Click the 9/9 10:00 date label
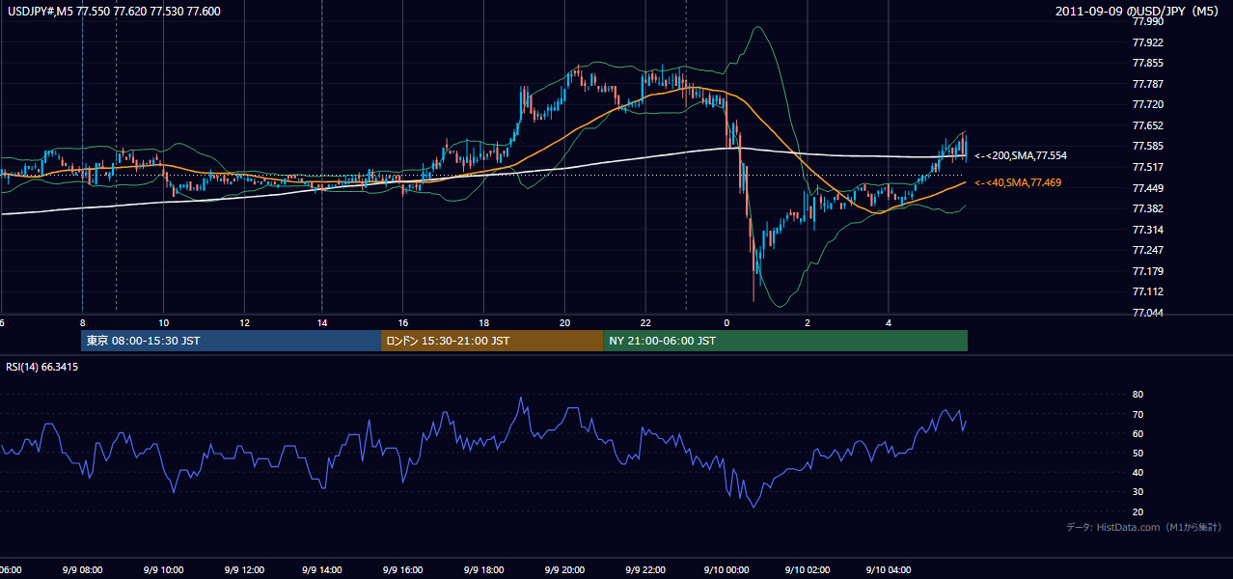The image size is (1233, 579). (163, 570)
